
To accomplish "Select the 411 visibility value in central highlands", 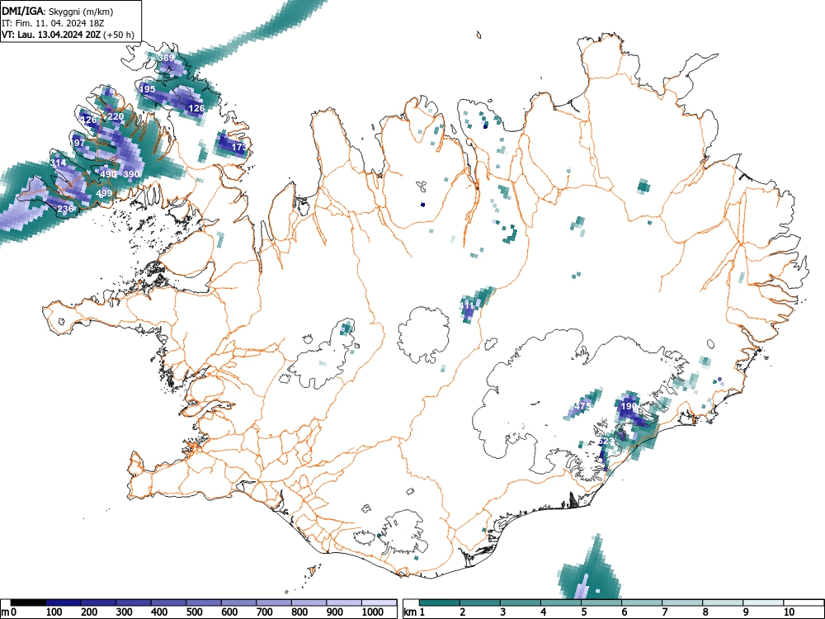I will [x=468, y=305].
